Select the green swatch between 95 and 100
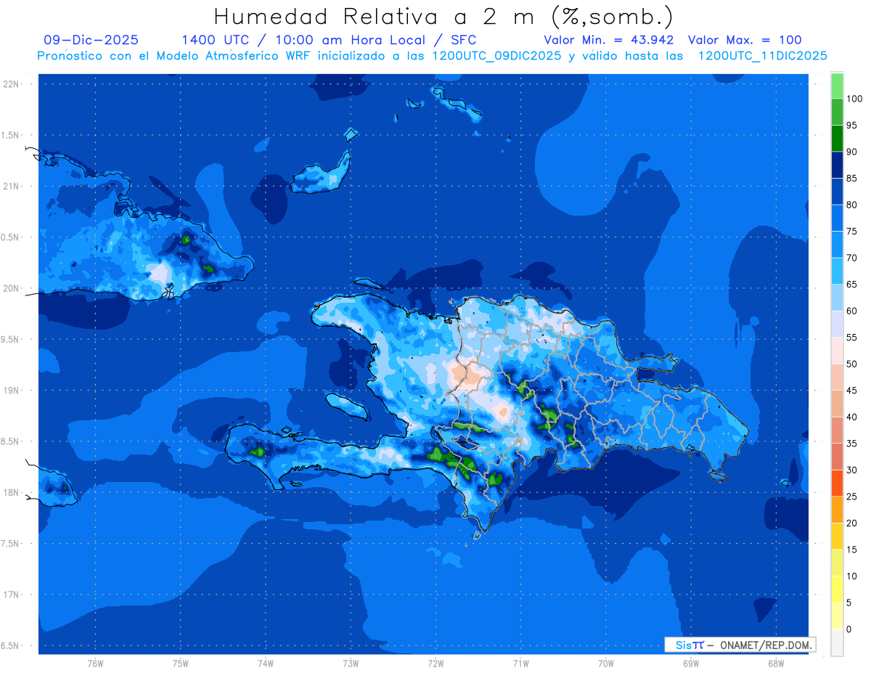This screenshot has height=673, width=871. (x=837, y=112)
